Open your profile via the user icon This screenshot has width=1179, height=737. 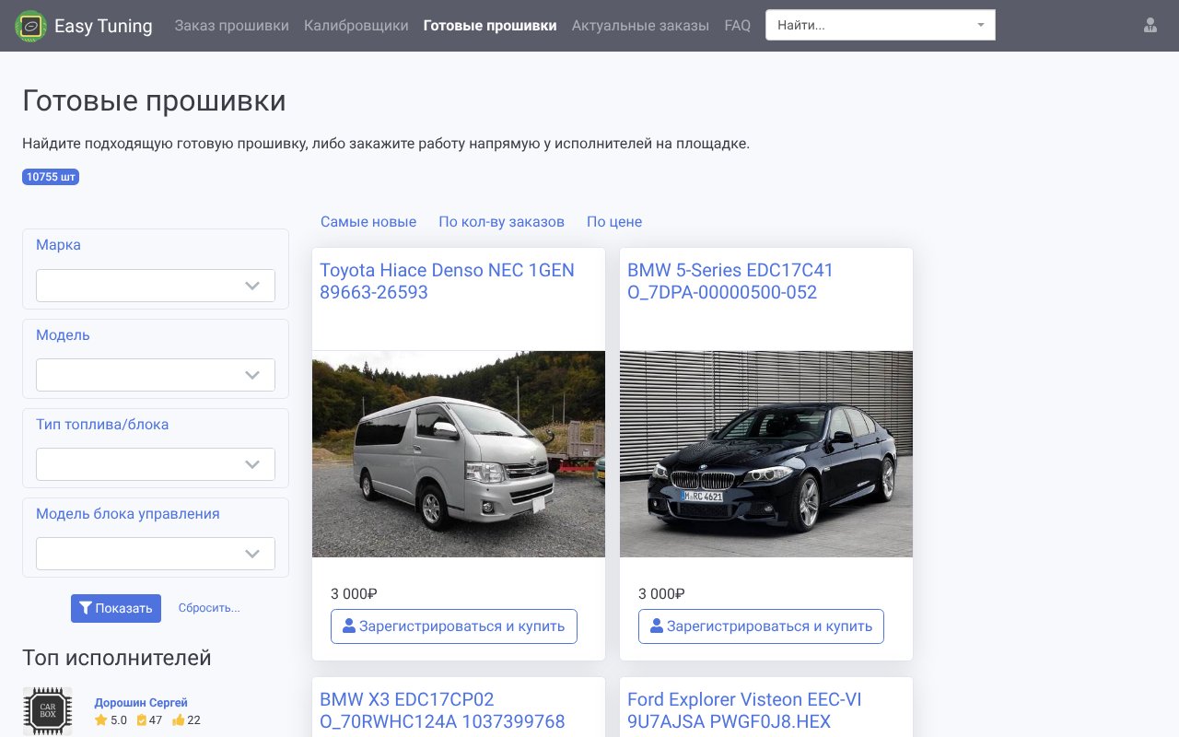coord(1150,26)
